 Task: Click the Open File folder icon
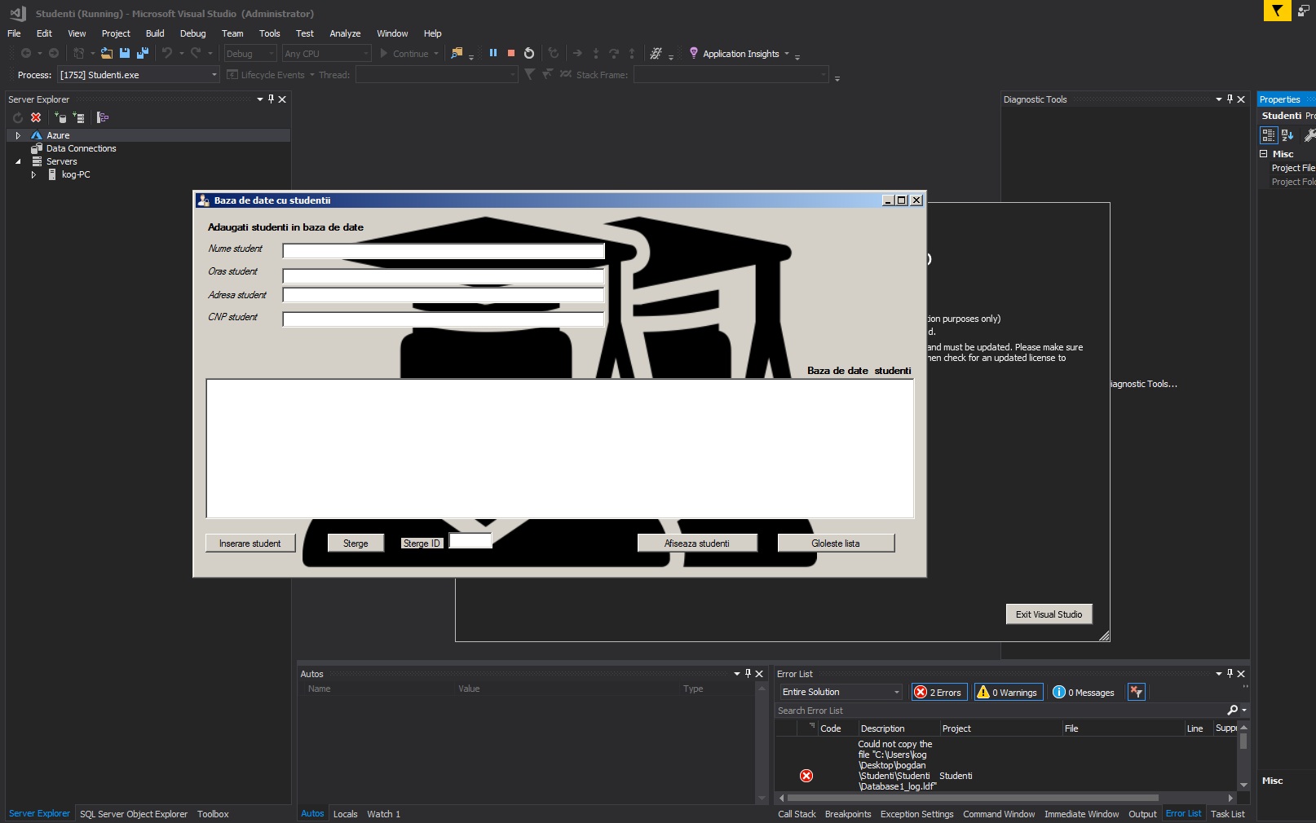tap(107, 53)
